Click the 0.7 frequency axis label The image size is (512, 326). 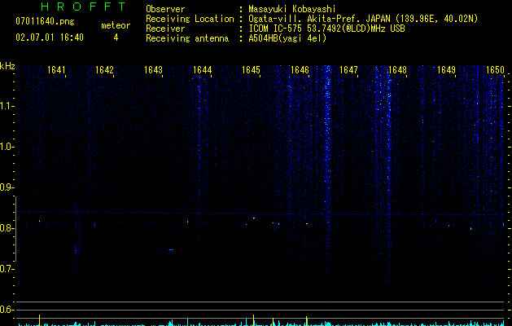[x=7, y=269]
